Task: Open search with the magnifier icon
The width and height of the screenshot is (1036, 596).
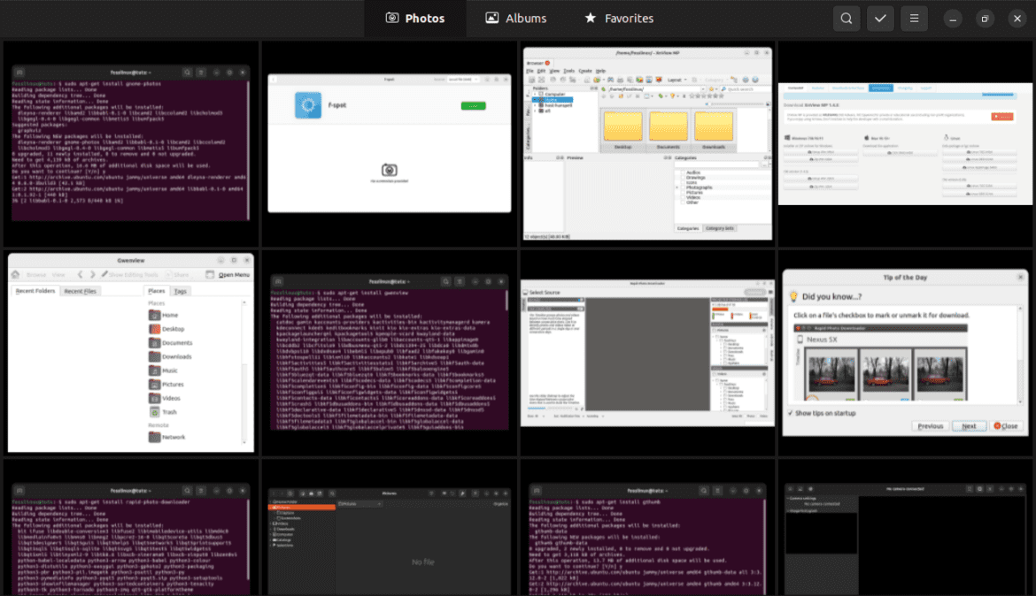Action: click(846, 18)
